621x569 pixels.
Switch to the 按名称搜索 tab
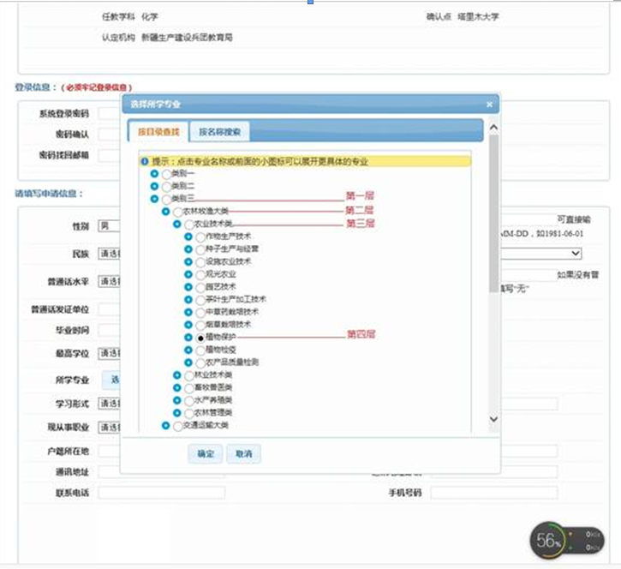coord(219,132)
